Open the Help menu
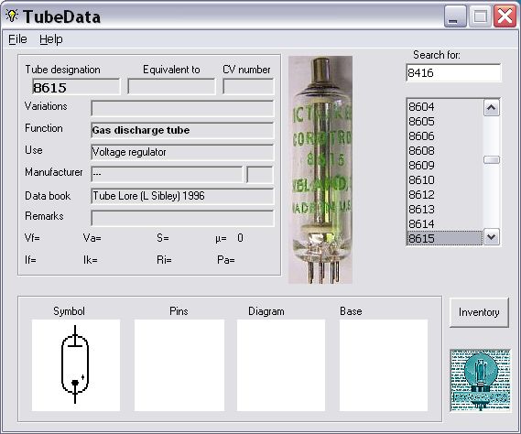Screen dimensions: 521x434 coord(51,39)
